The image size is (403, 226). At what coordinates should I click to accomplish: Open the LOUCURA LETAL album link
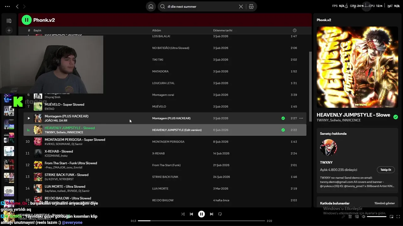(163, 83)
